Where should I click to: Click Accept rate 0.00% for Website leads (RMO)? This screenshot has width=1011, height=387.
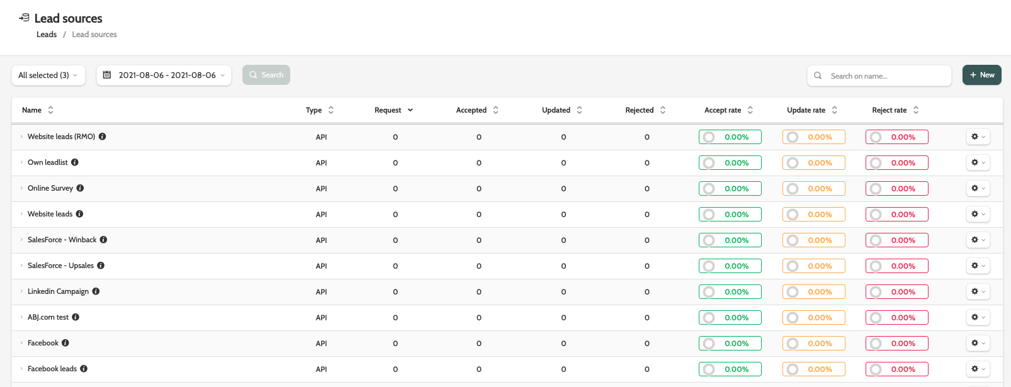(730, 137)
